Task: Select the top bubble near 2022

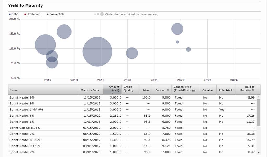Action: pos(177,29)
